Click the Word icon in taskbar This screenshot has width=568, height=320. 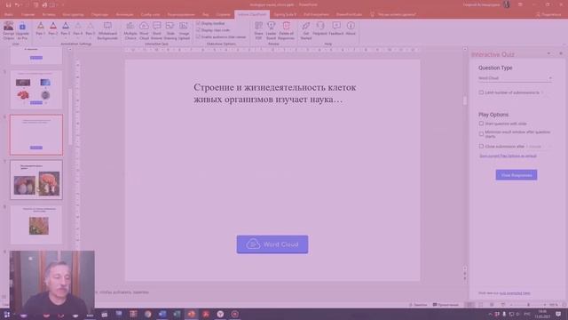click(x=162, y=314)
